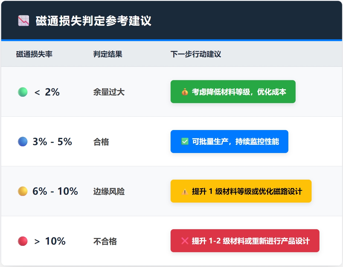343x267 pixels.
Task: Click the blue 可批量生产 button
Action: (229, 142)
